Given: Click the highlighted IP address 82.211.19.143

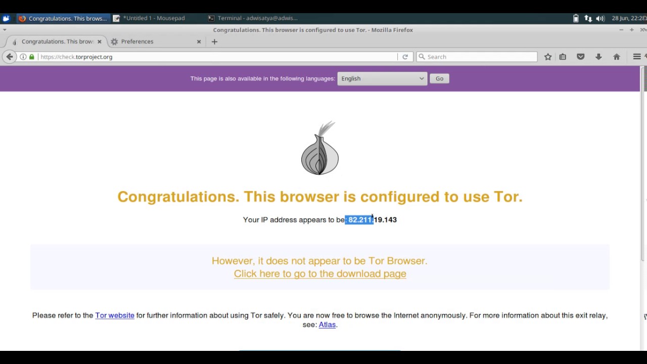Looking at the screenshot, I should tap(373, 219).
